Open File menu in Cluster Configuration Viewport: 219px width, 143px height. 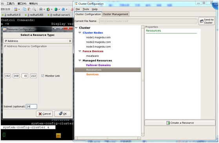click(x=78, y=9)
